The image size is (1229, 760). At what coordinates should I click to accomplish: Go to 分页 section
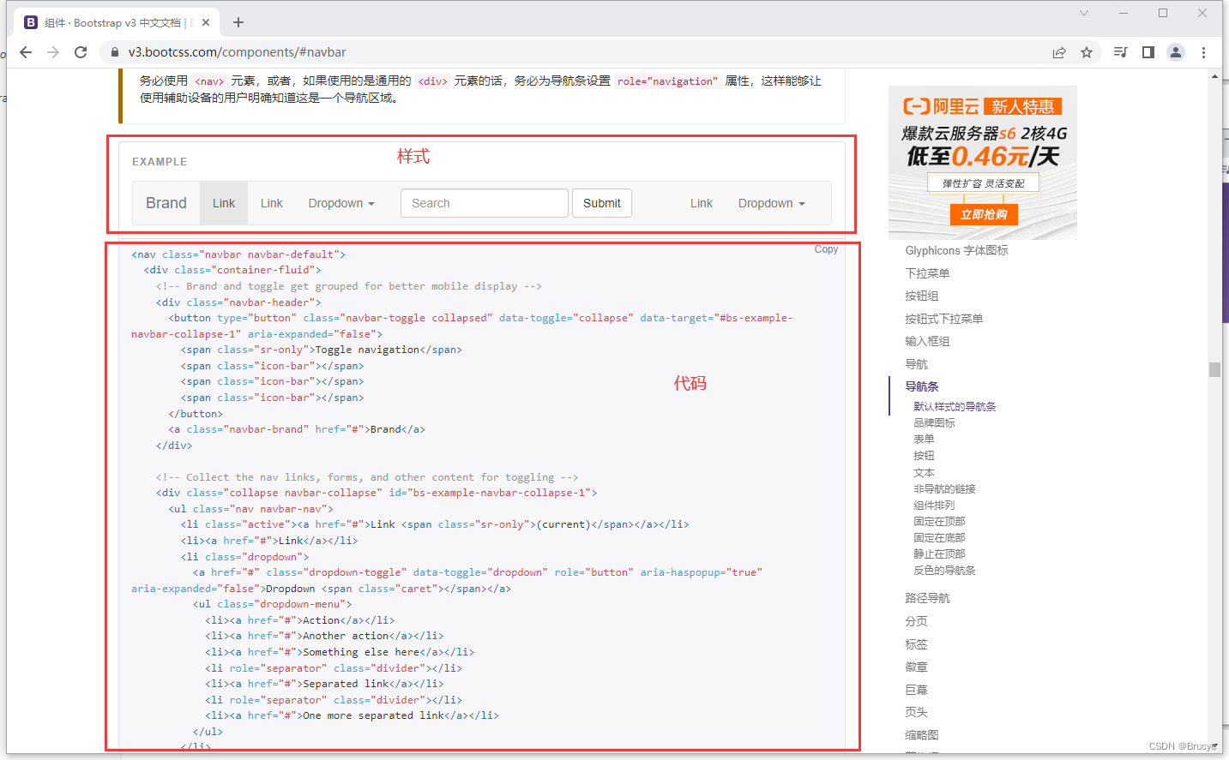916,621
